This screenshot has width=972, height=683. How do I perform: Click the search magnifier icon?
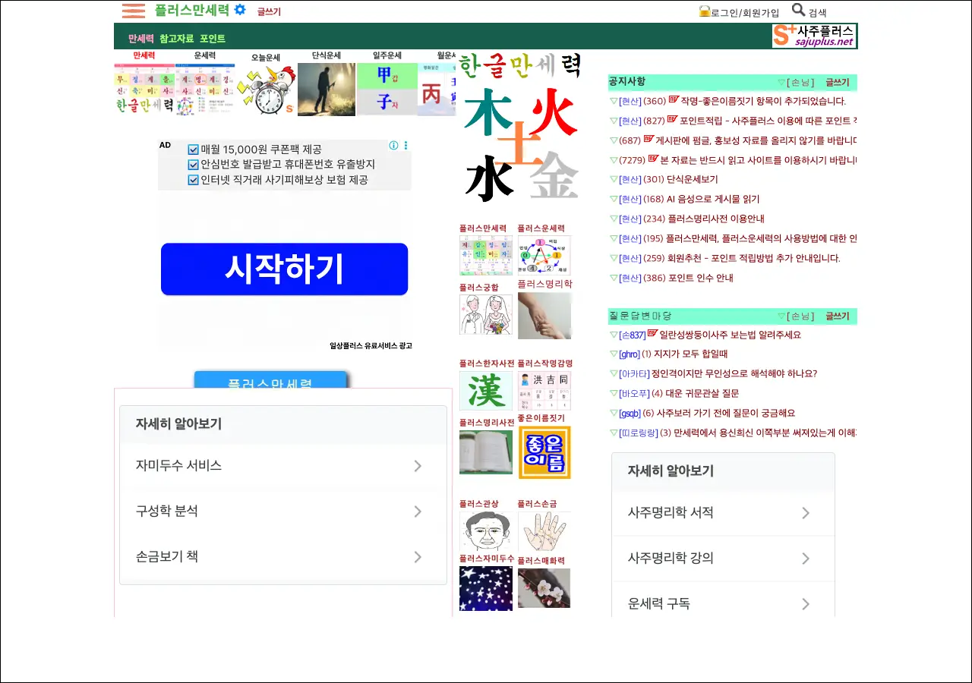pyautogui.click(x=798, y=10)
